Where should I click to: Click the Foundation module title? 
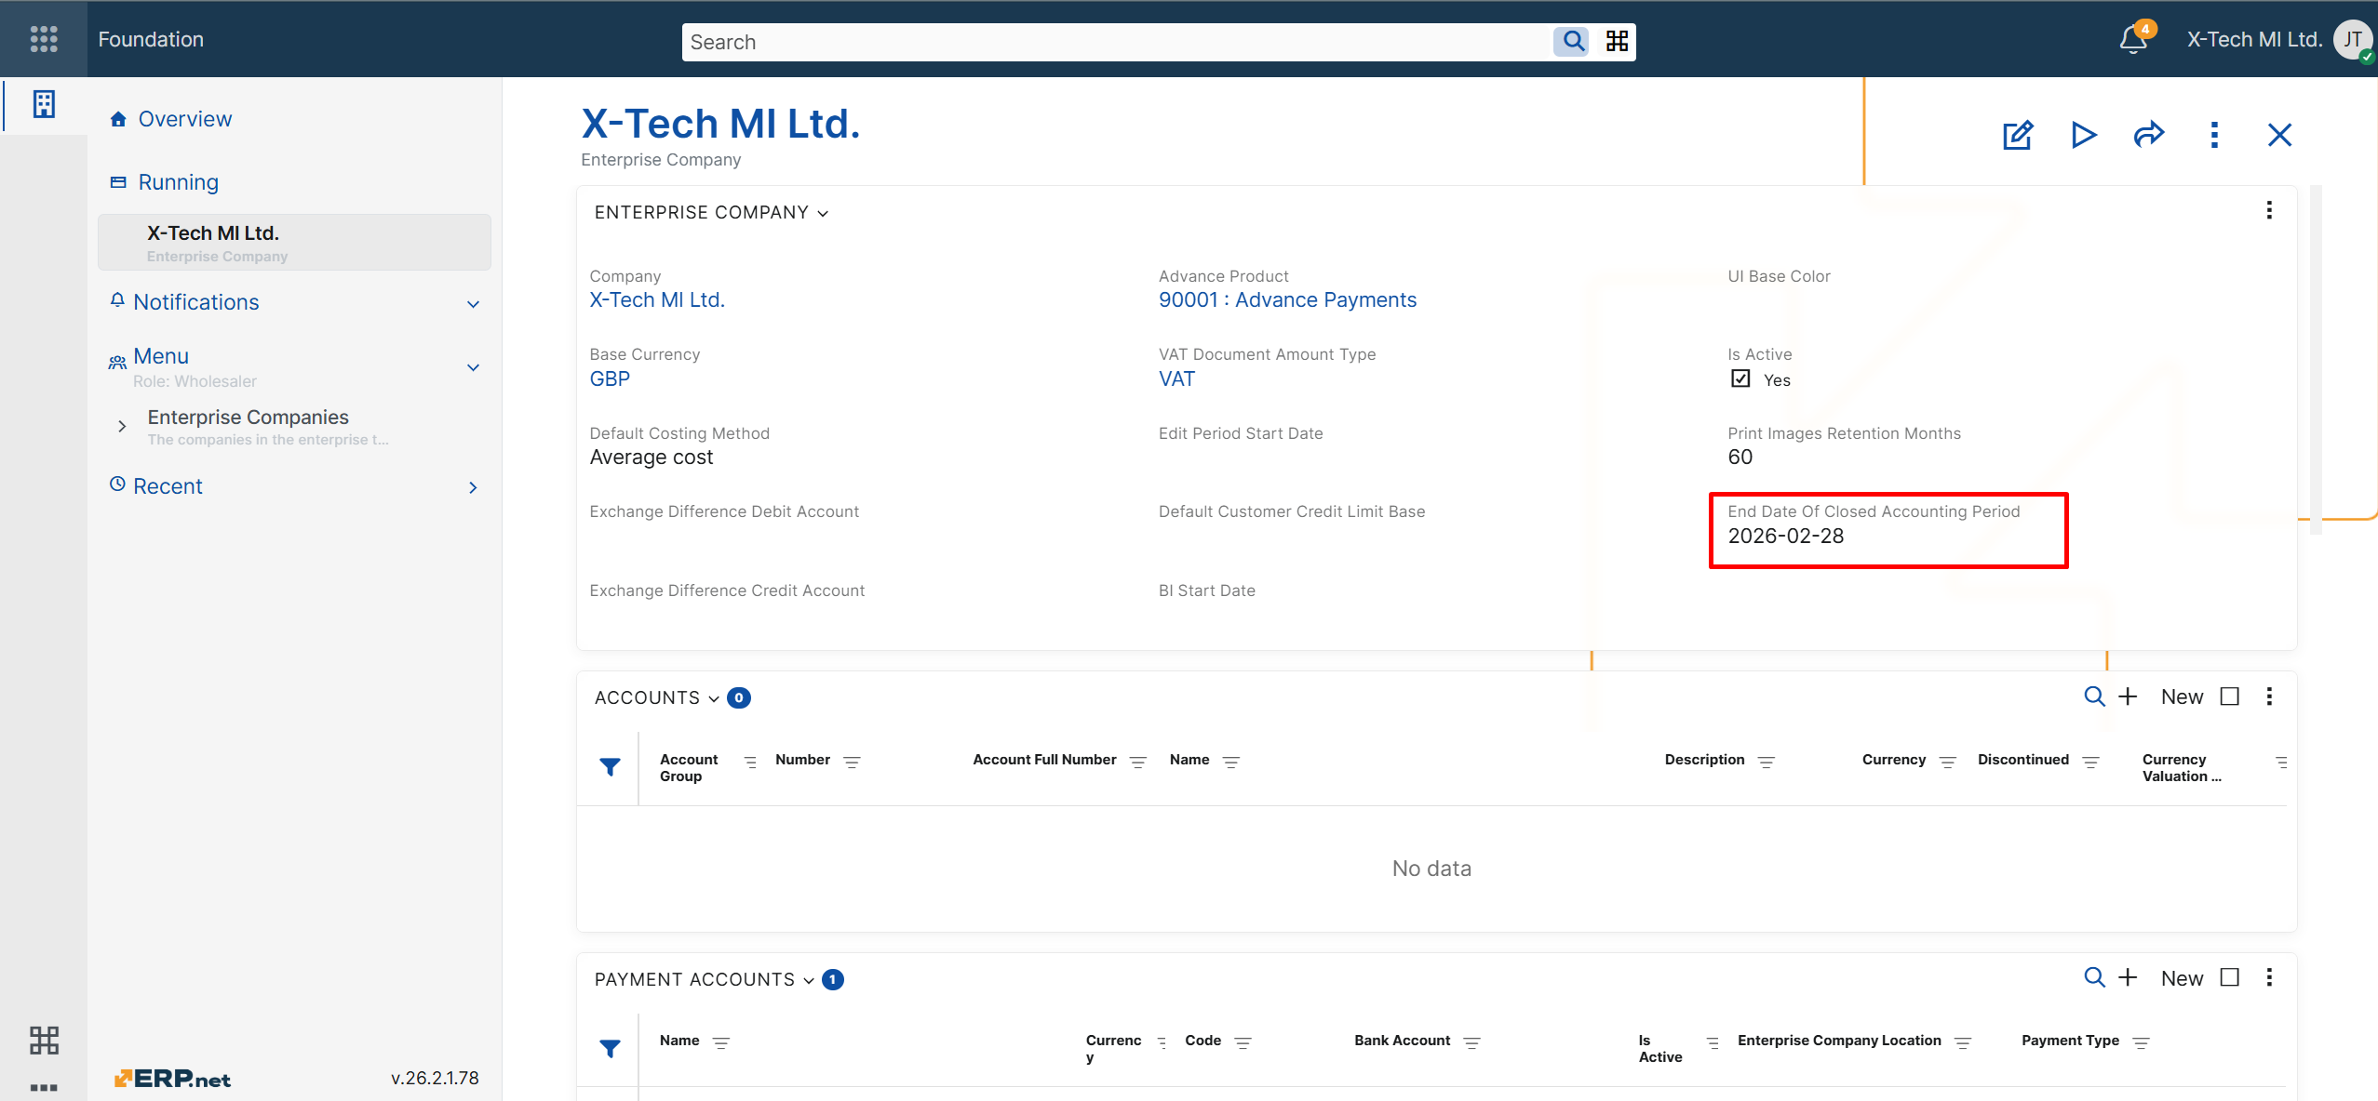pos(151,39)
